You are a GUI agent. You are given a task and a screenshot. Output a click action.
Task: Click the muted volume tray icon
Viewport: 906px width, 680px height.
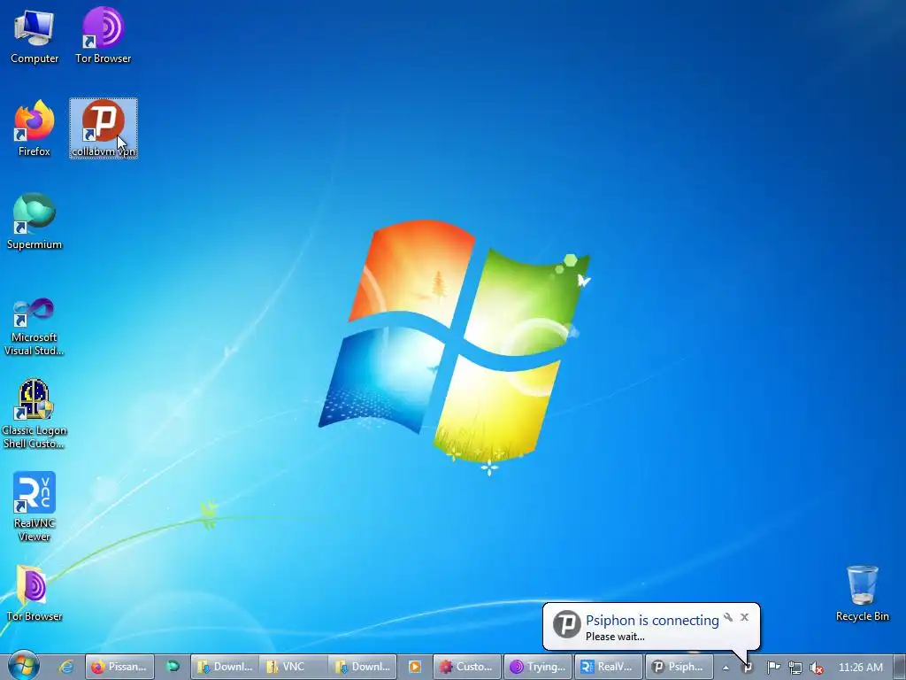pos(817,668)
